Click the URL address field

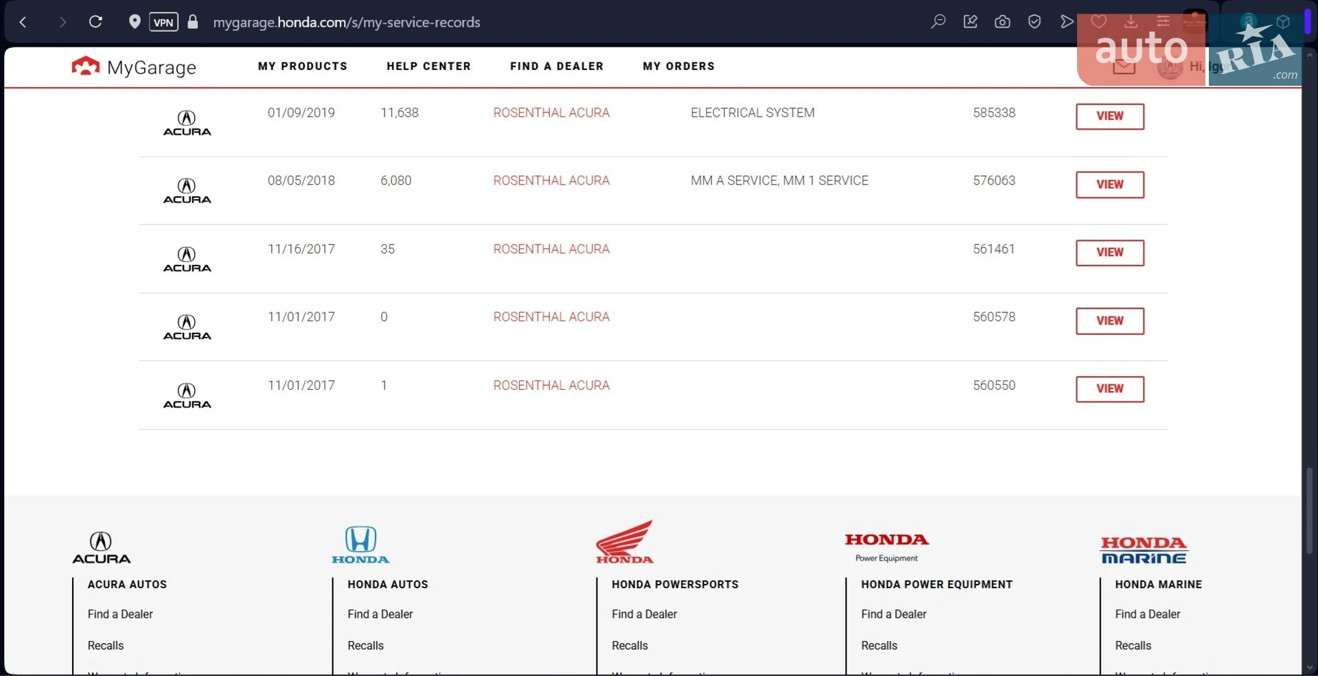click(x=347, y=22)
